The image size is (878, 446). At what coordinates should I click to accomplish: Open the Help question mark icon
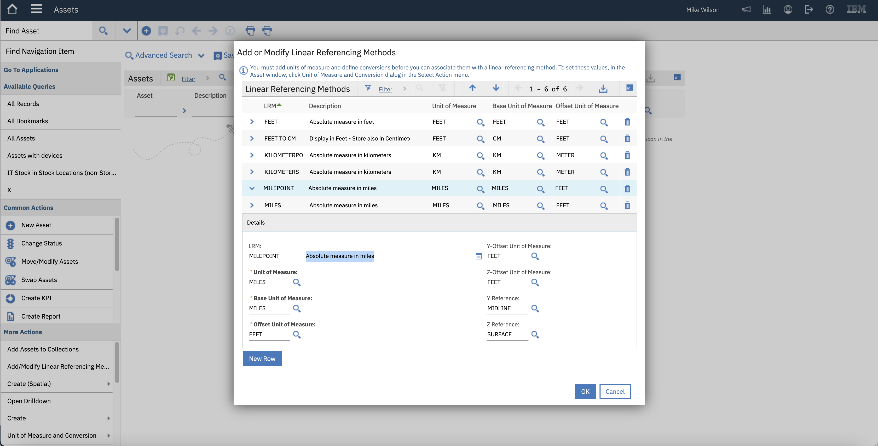point(830,10)
